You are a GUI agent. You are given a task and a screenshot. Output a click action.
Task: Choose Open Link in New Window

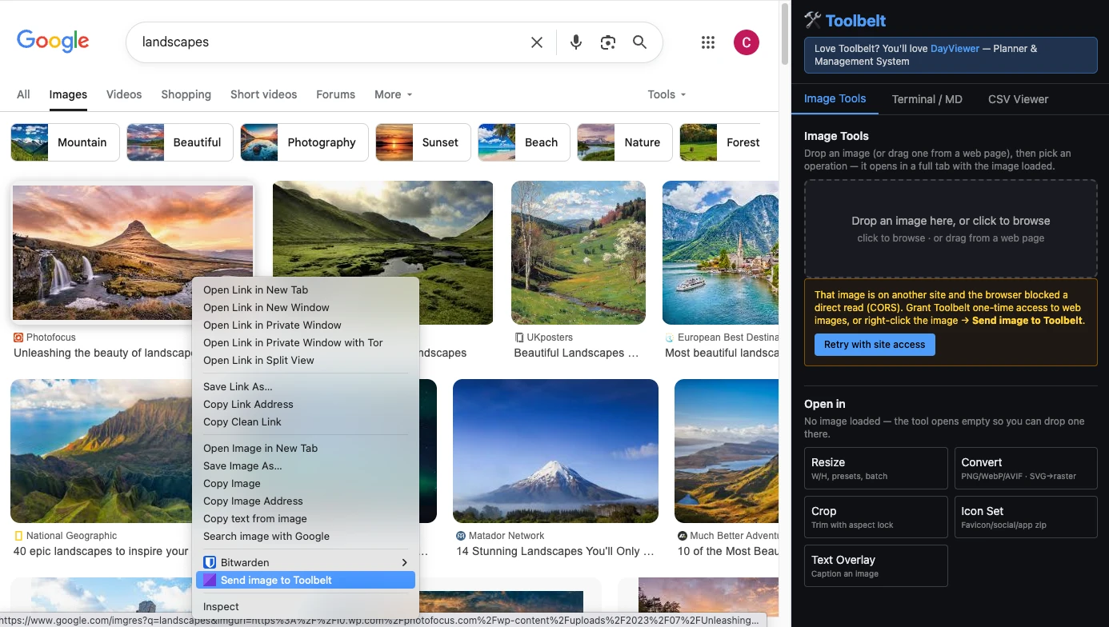point(306,307)
